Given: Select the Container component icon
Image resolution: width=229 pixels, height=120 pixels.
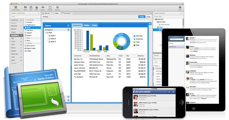Looking at the screenshot, I should [x=26, y=22].
